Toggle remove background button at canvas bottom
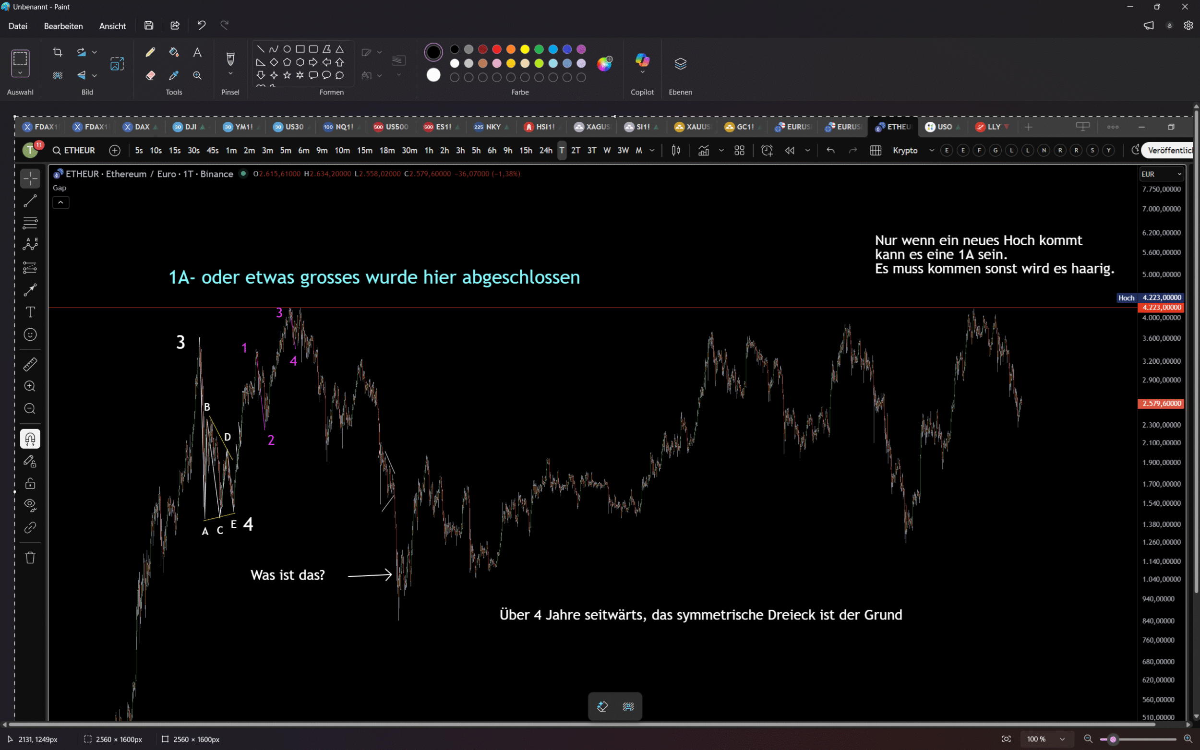 [628, 706]
